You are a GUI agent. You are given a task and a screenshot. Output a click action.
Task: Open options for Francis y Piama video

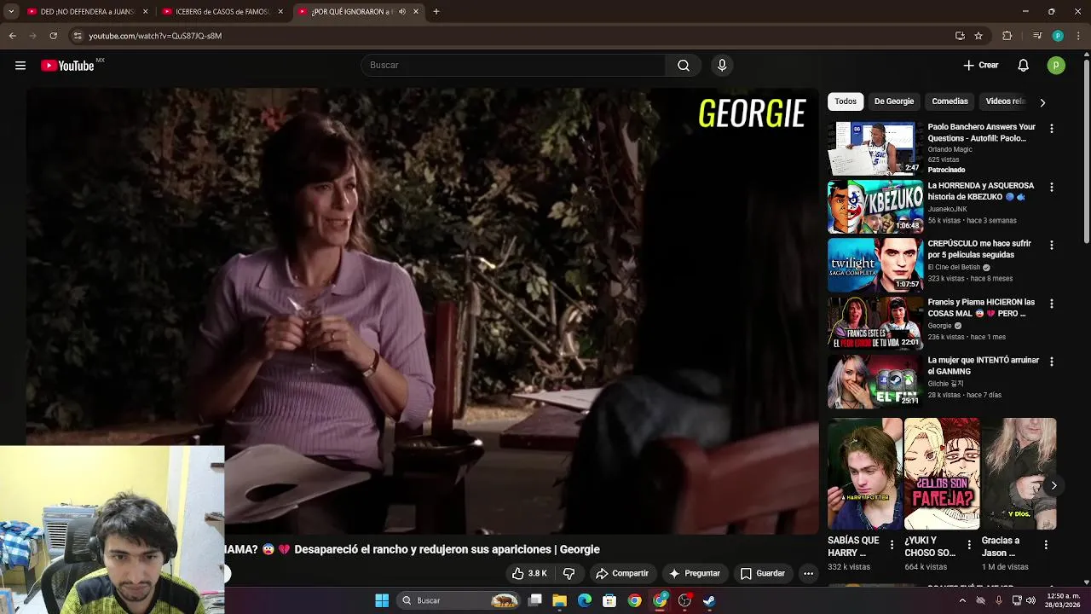tap(1051, 304)
